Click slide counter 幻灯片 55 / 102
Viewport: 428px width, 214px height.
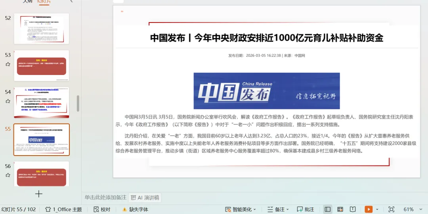(19, 209)
